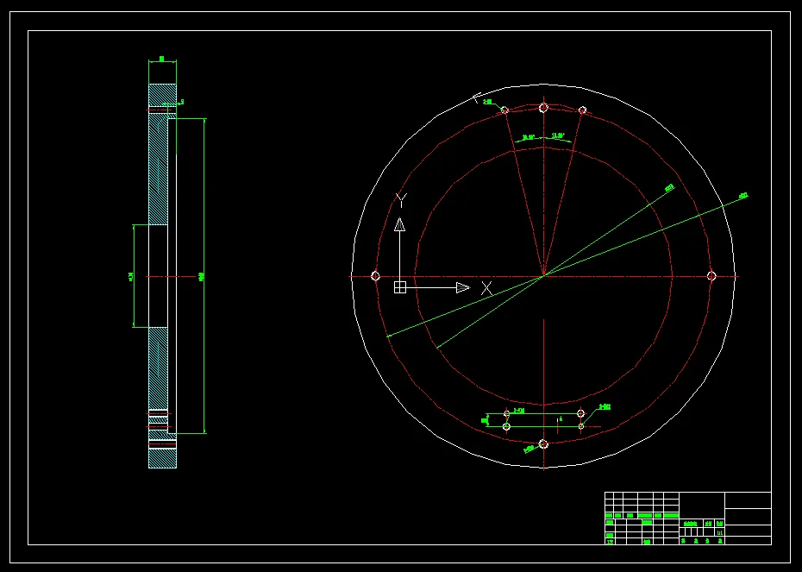This screenshot has width=802, height=572.
Task: Select the lower-left hole of the four-hole group
Action: point(506,427)
